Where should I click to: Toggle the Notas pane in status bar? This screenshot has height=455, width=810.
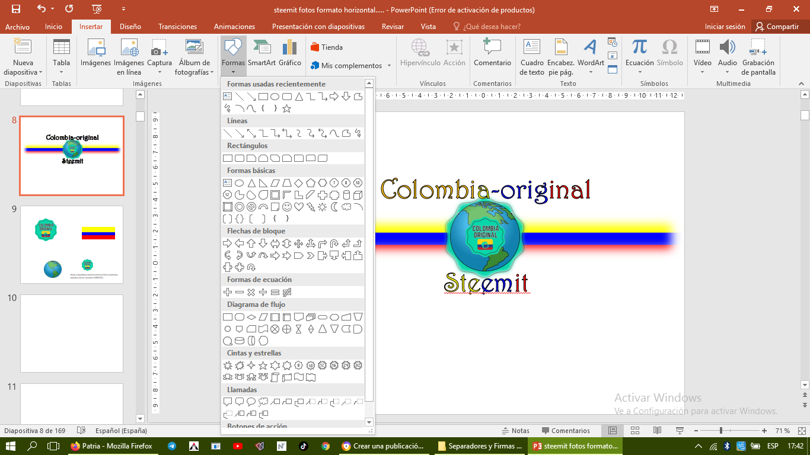point(516,431)
